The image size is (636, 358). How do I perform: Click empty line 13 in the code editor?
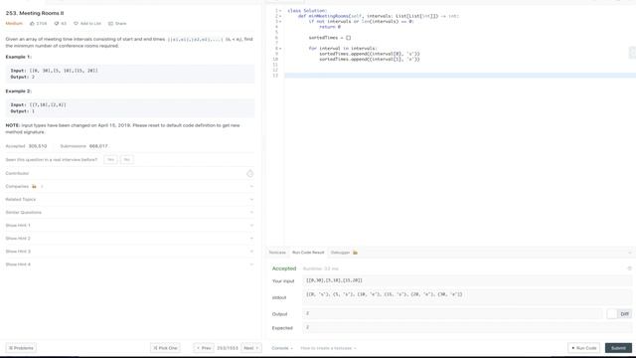[460, 76]
